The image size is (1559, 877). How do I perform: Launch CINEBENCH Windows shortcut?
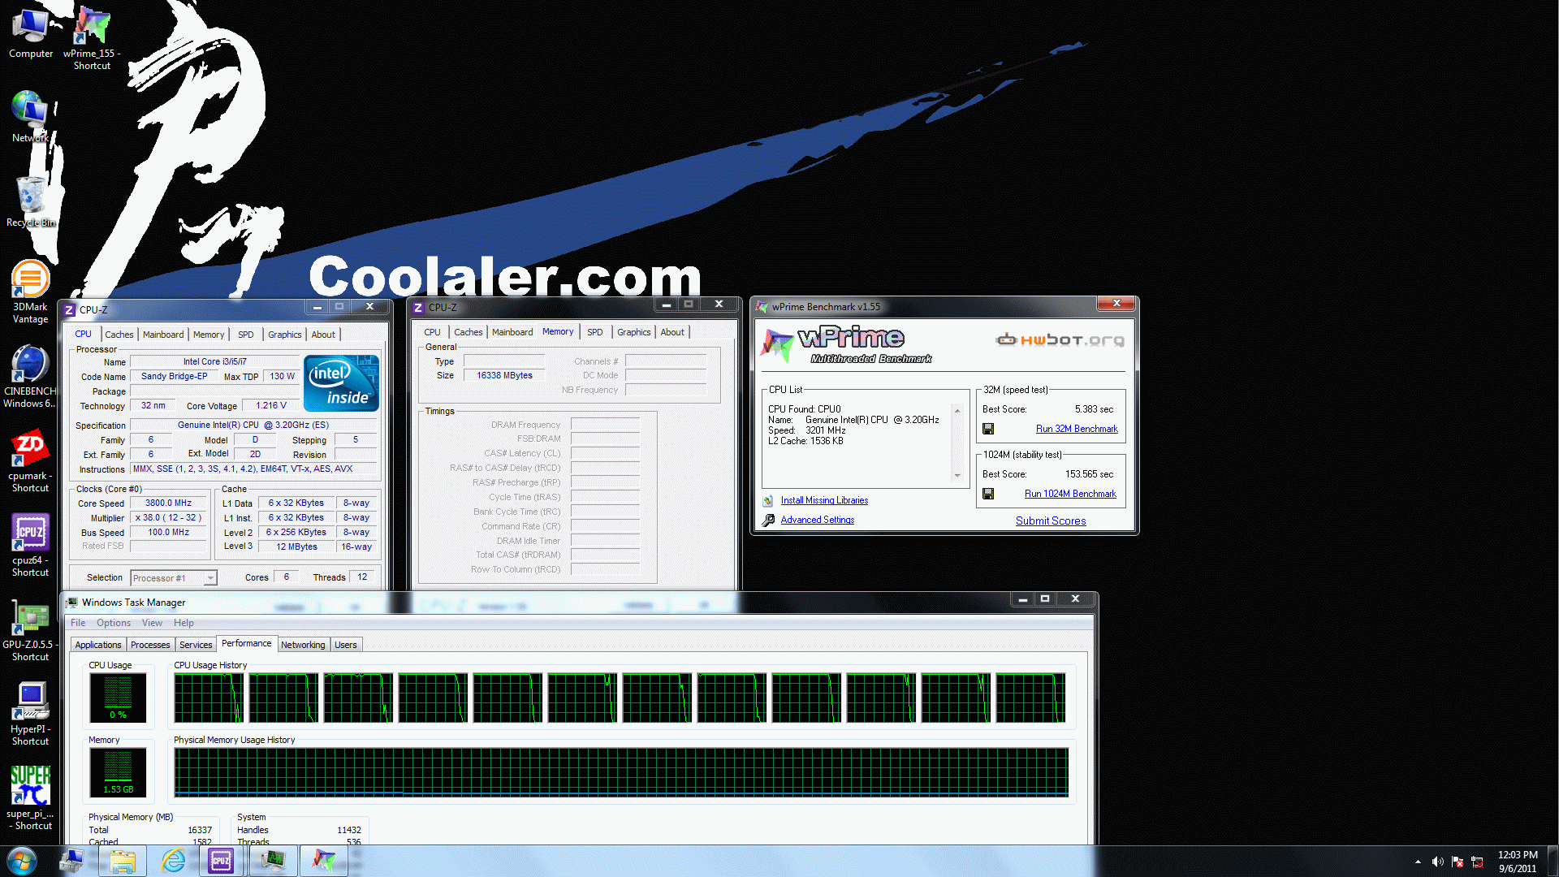pos(30,376)
